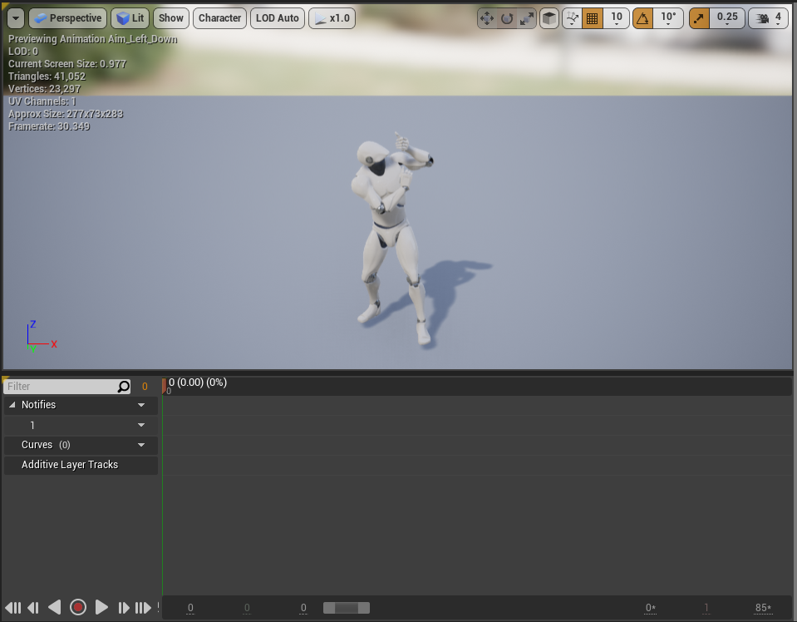Cycle the coordinate system axes icon
The width and height of the screenshot is (797, 622).
[x=573, y=19]
